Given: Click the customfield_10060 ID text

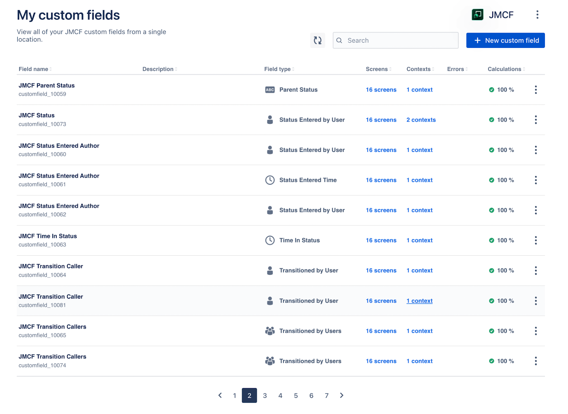Looking at the screenshot, I should pyautogui.click(x=42, y=154).
